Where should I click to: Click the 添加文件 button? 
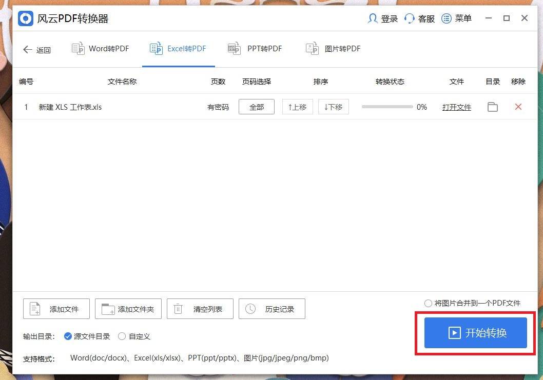click(x=56, y=309)
